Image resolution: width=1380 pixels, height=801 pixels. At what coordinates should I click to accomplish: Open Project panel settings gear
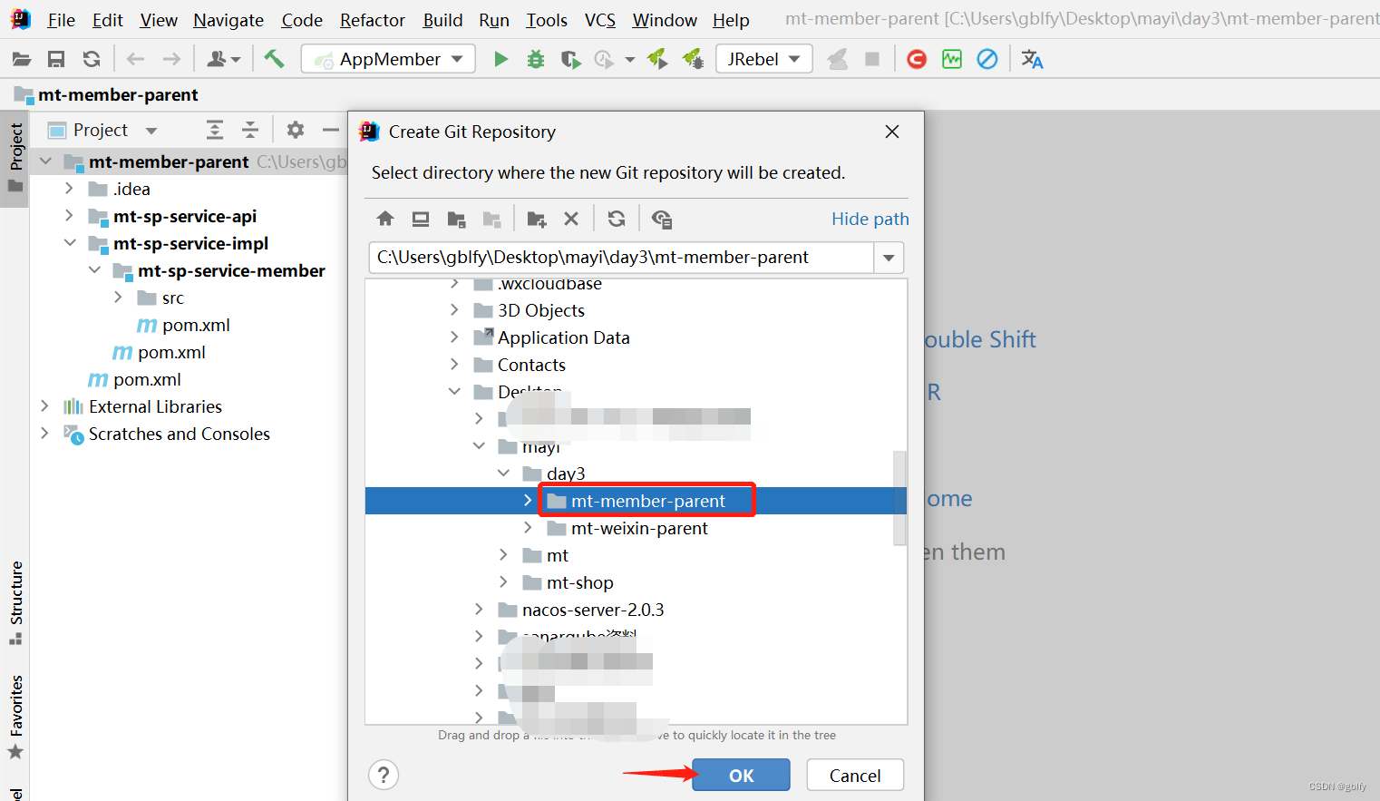coord(296,130)
